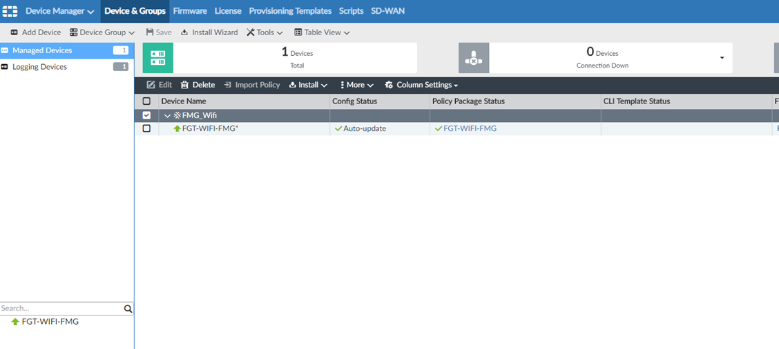779x349 pixels.
Task: Click the green Total Devices icon
Action: (157, 58)
